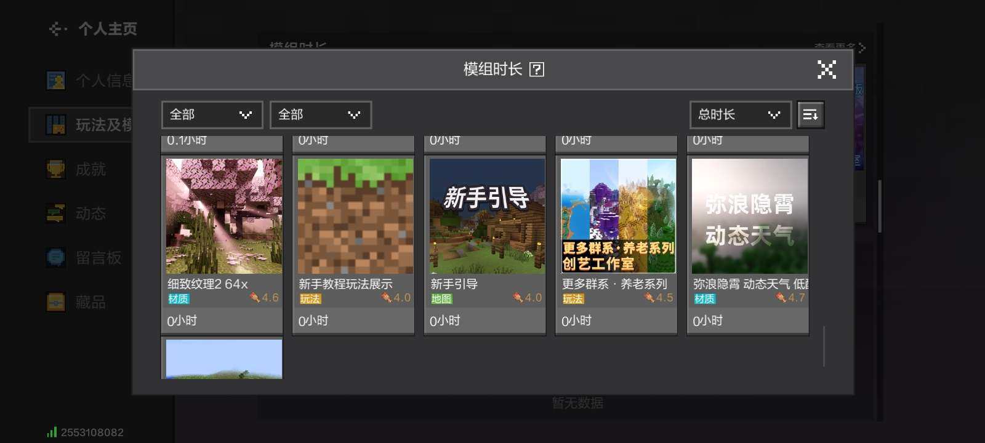Click the 4.5 rating of 更多群系
The height and width of the screenshot is (443, 985).
pyautogui.click(x=659, y=298)
